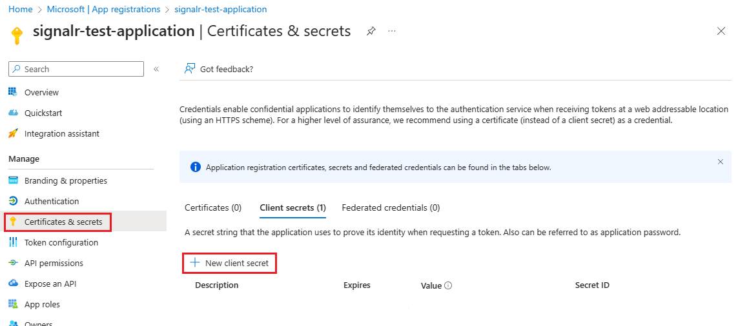Image resolution: width=738 pixels, height=326 pixels.
Task: Click the App roles icon
Action: (13, 304)
